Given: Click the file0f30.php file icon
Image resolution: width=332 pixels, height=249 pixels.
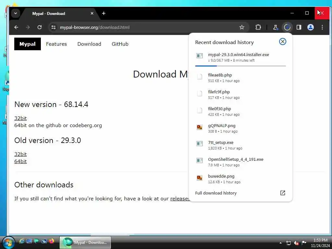Looking at the screenshot, I should point(199,110).
